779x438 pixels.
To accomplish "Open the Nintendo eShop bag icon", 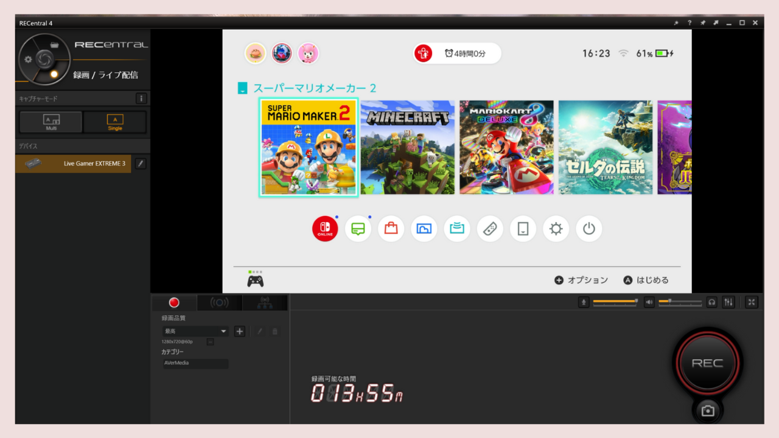I will (x=391, y=229).
